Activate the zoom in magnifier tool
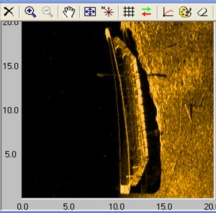This screenshot has width=216, height=213. pos(30,12)
